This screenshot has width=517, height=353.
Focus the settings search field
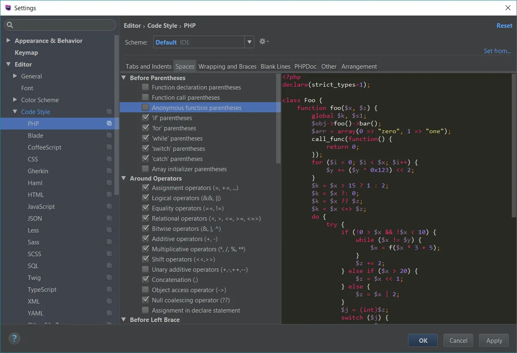tap(60, 25)
